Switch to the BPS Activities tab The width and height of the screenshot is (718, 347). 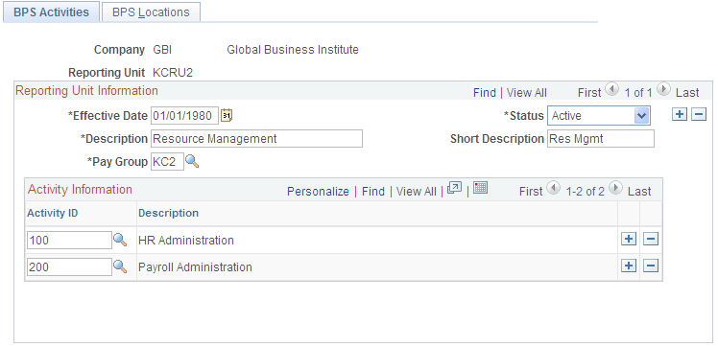tap(51, 12)
